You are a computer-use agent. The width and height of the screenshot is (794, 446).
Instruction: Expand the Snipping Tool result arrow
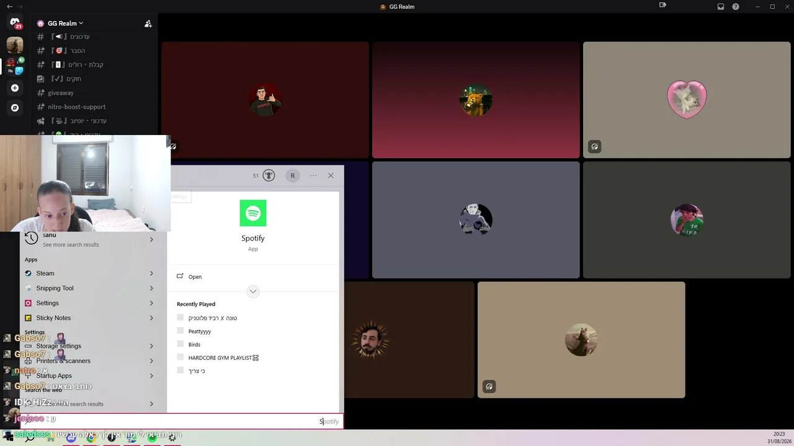click(x=151, y=288)
